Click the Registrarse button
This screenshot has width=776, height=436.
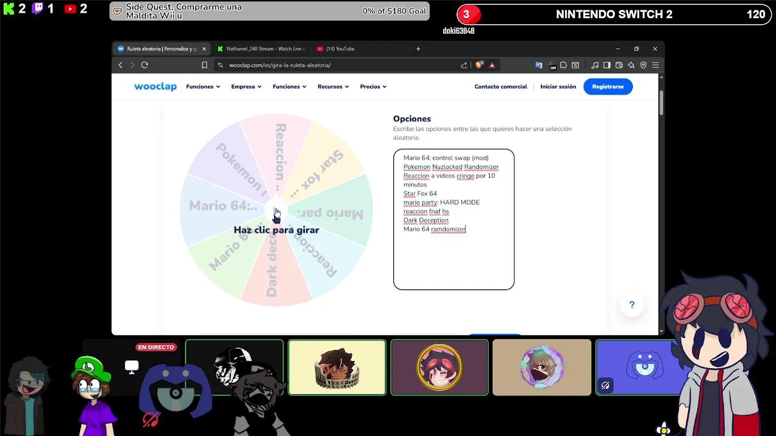pos(607,87)
